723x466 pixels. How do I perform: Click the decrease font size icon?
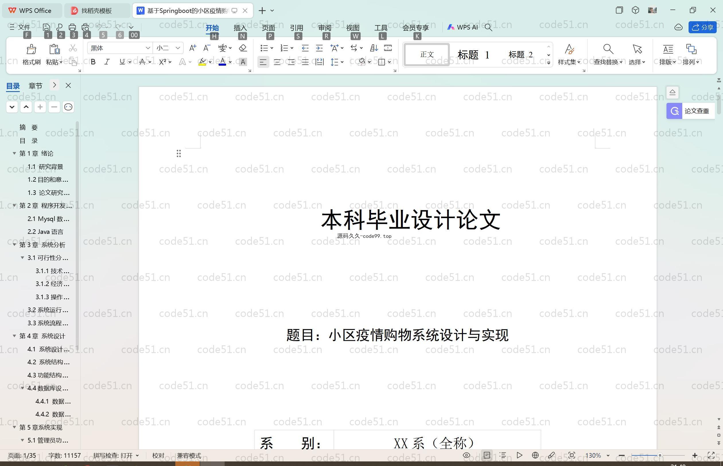(x=207, y=48)
